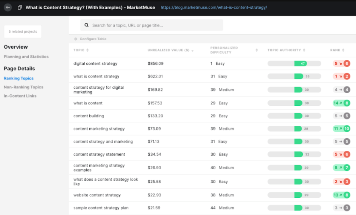Open Non-Ranking Topics section
The height and width of the screenshot is (215, 356).
(23, 87)
